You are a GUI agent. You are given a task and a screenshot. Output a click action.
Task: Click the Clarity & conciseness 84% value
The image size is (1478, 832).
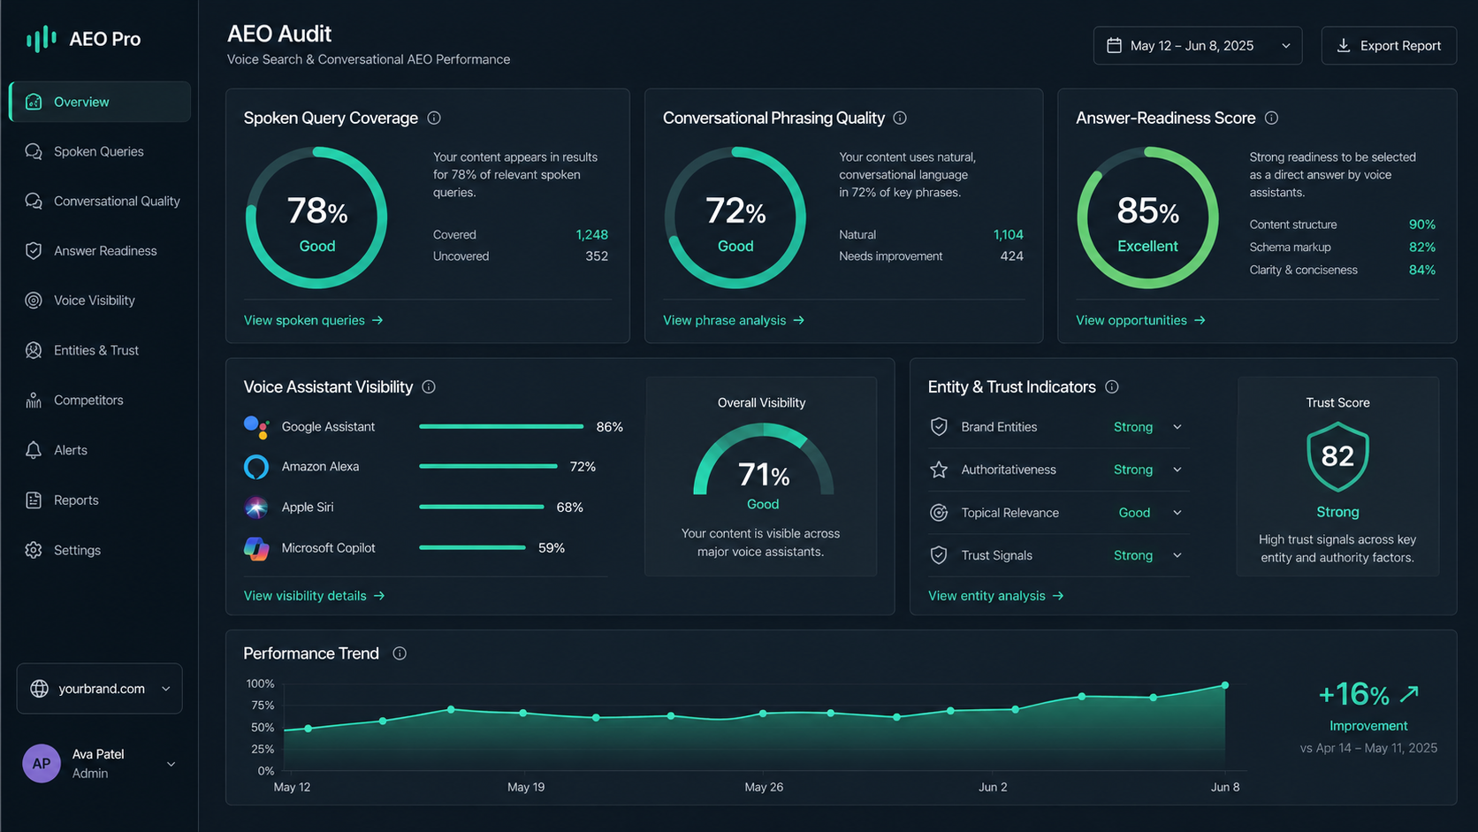(x=1421, y=270)
